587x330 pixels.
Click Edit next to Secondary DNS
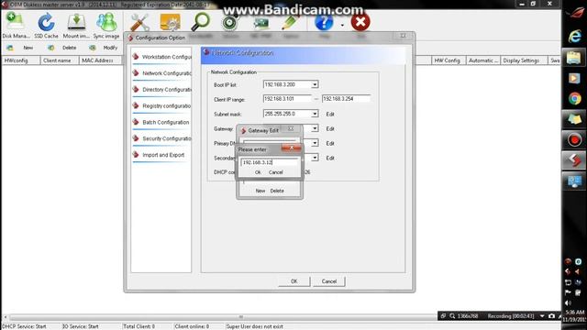(330, 158)
